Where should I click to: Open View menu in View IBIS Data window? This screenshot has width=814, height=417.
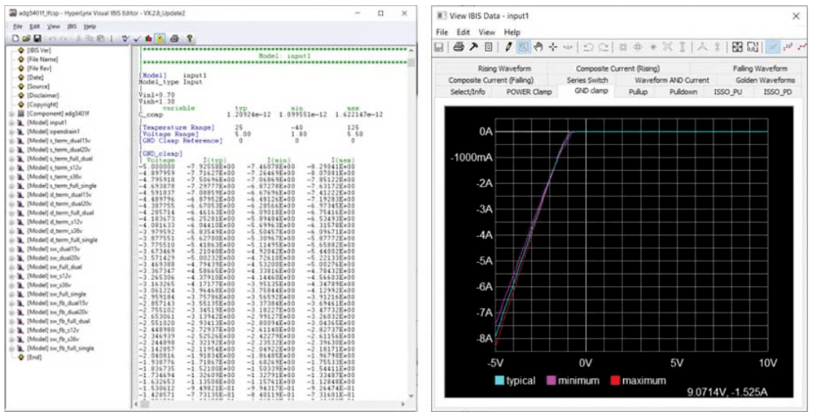[486, 32]
